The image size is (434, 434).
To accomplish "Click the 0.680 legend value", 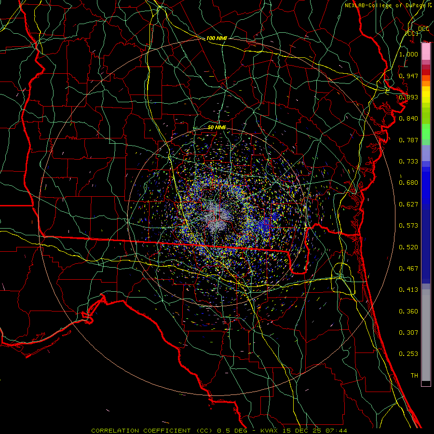I will tap(408, 183).
